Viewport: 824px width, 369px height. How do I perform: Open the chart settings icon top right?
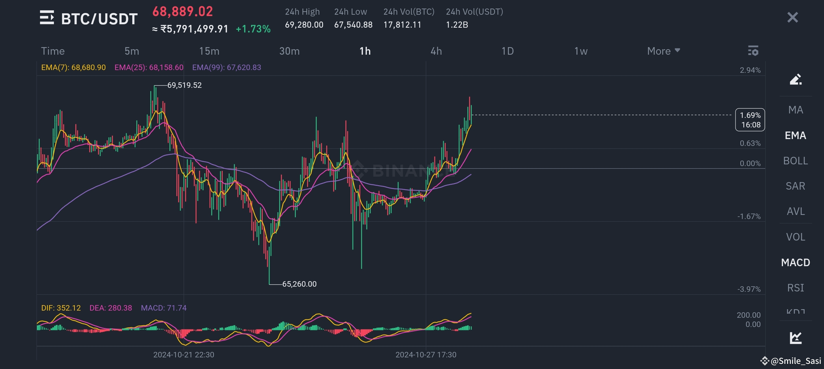click(753, 51)
